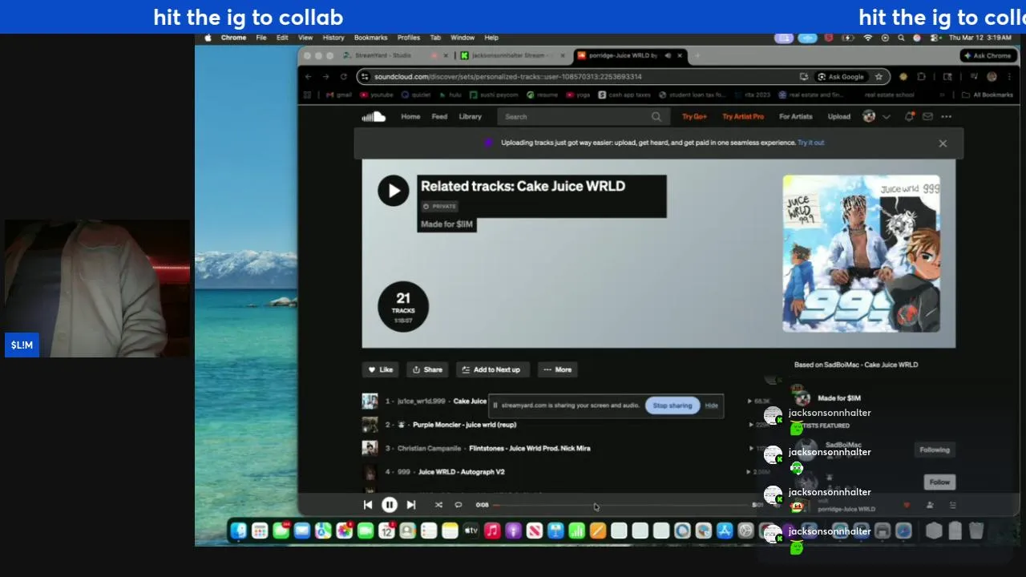Open SoundCloud messages envelope
Screen dimensions: 1026x577
point(927,117)
